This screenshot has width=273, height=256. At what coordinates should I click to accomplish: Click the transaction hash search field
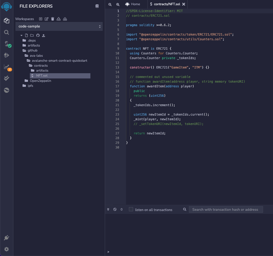tap(226, 209)
